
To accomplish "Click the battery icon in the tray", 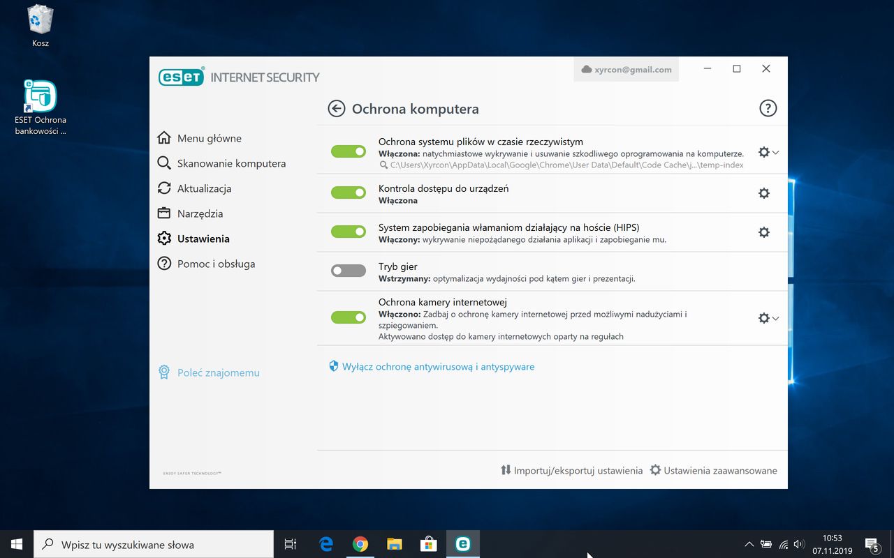I will coord(766,544).
